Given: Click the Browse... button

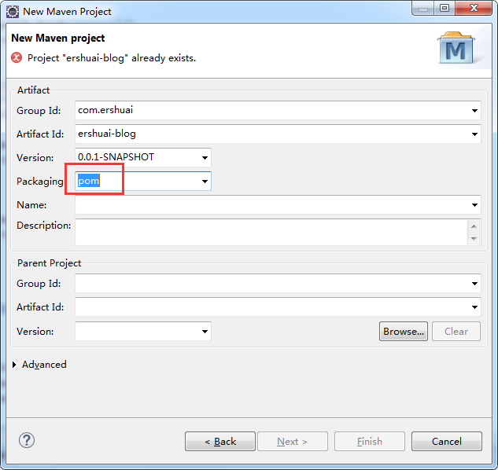Looking at the screenshot, I should pos(404,332).
